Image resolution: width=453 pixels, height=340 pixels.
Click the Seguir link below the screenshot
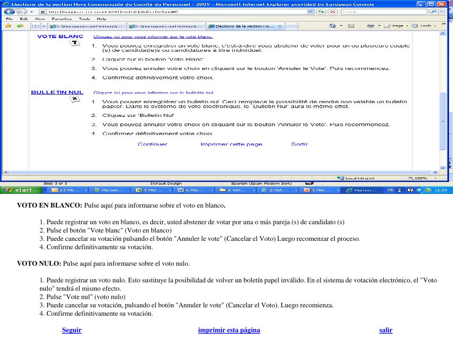pyautogui.click(x=72, y=330)
